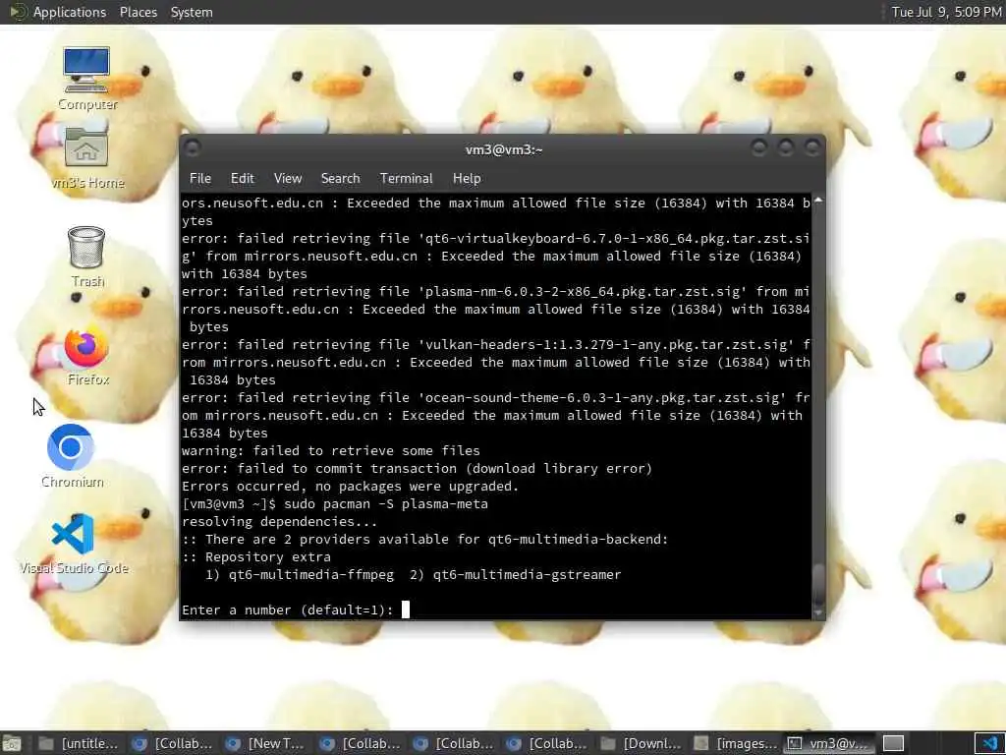Click the Applications menu logo icon
Viewport: 1006px width, 755px height.
coord(18,12)
